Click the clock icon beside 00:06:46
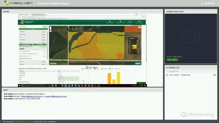Image resolution: width=219 pixels, height=123 pixels. tap(202, 3)
